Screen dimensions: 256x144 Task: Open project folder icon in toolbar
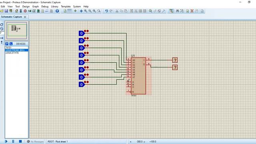[x=2, y=11]
